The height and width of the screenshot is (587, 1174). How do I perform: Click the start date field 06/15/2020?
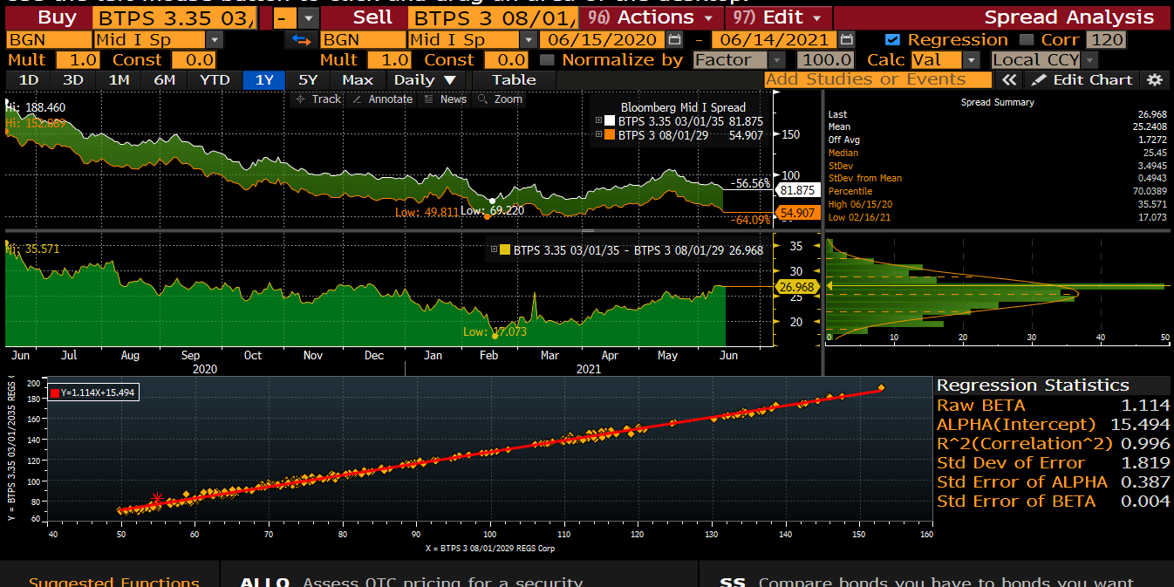coord(602,39)
